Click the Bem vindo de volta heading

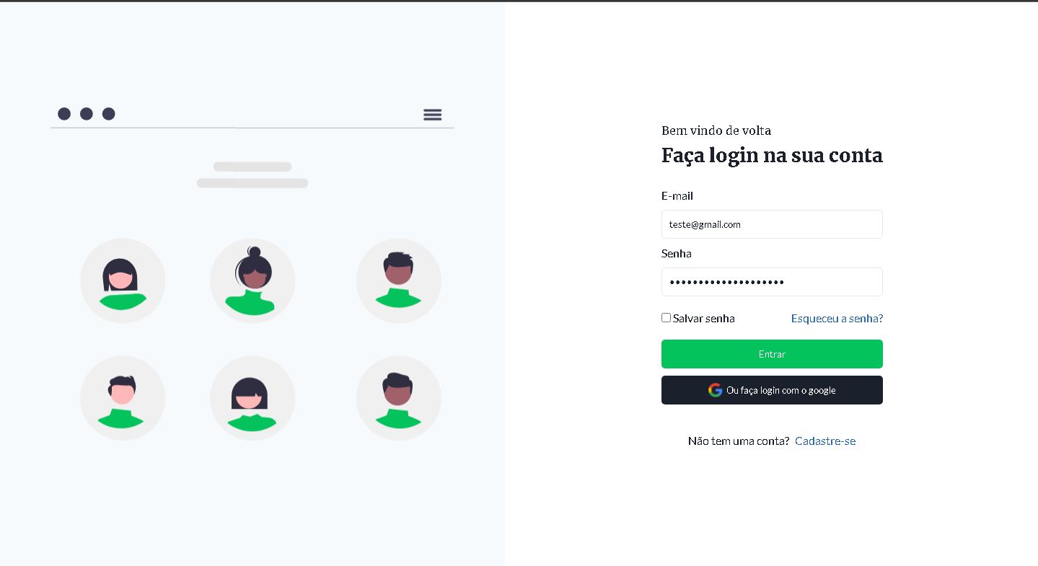tap(716, 131)
